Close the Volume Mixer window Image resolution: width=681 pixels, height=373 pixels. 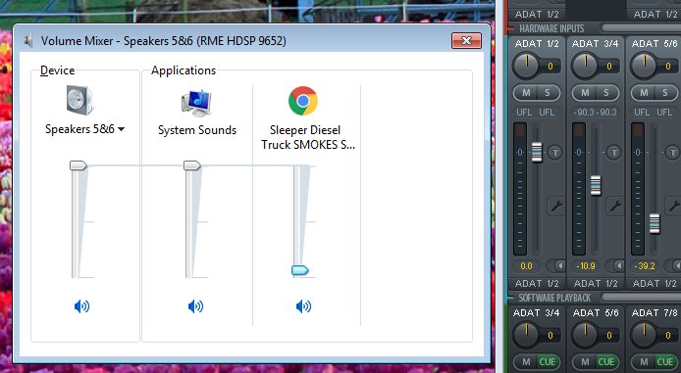(466, 41)
